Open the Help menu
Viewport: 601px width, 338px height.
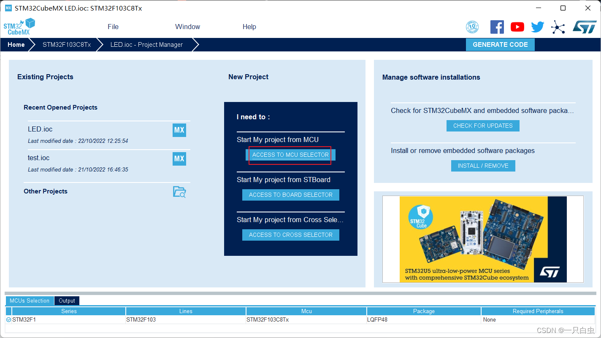[x=249, y=27]
